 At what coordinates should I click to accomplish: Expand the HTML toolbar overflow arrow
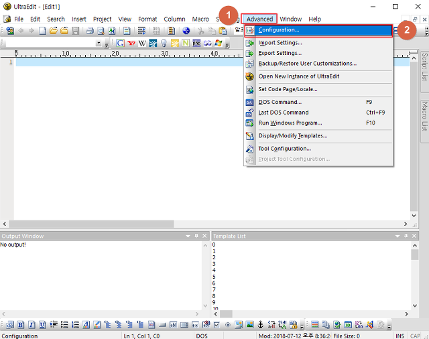(x=302, y=326)
